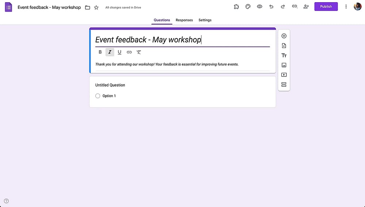The image size is (365, 207).
Task: Star this form
Action: tap(96, 7)
